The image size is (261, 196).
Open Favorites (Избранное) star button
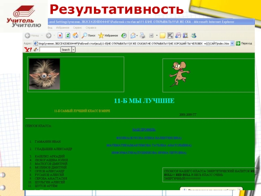[x=108, y=36]
